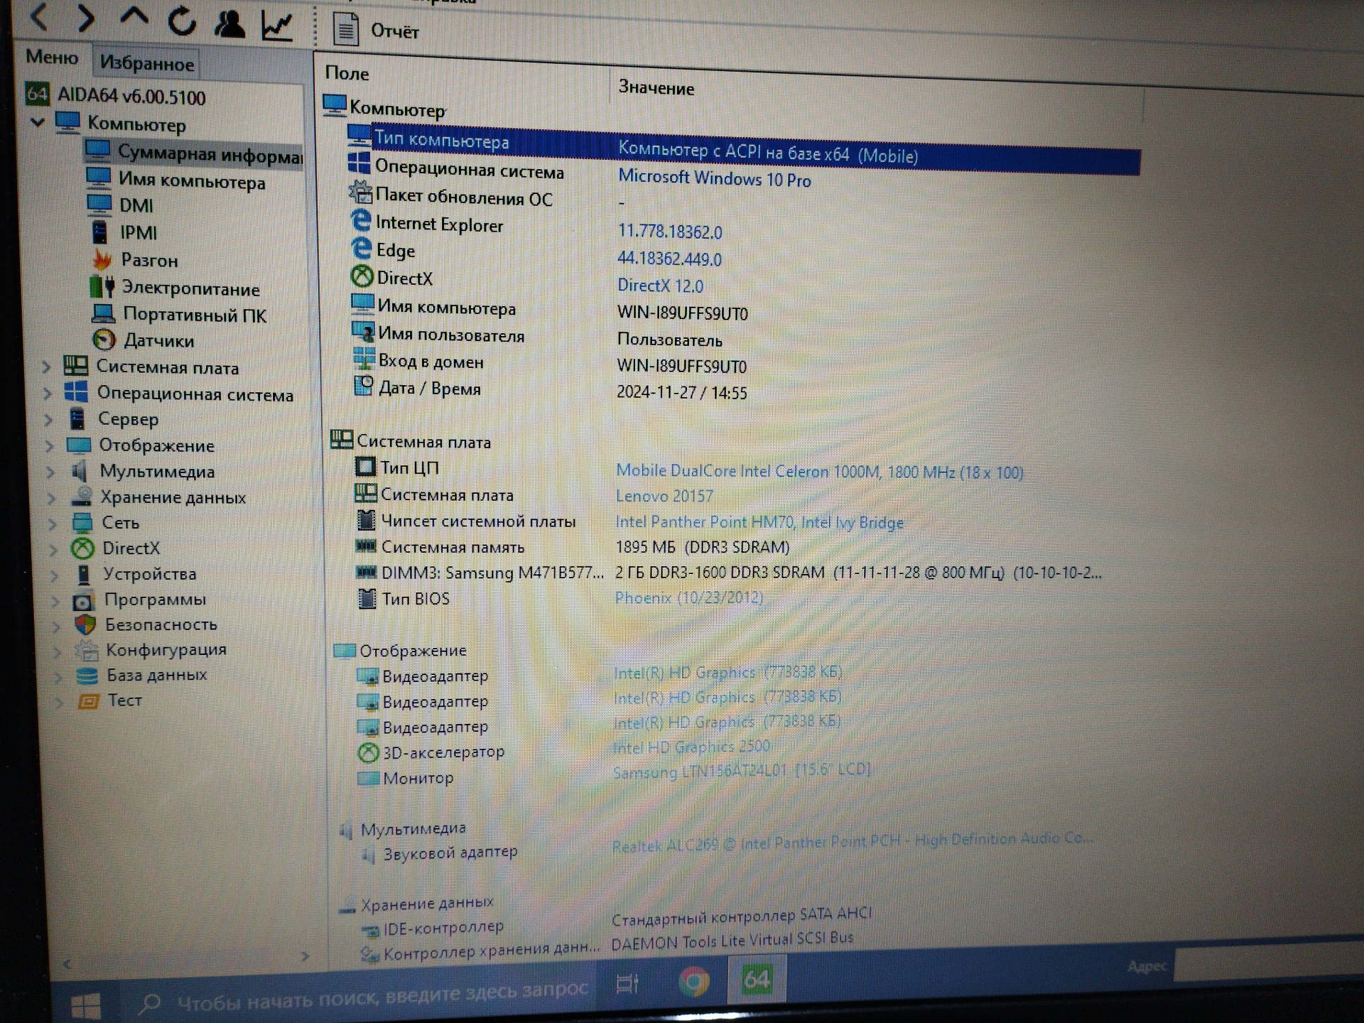Screen dimensions: 1364x1023
Task: Open Internet Explorer version 11.778.18362.0 link
Action: pyautogui.click(x=669, y=231)
